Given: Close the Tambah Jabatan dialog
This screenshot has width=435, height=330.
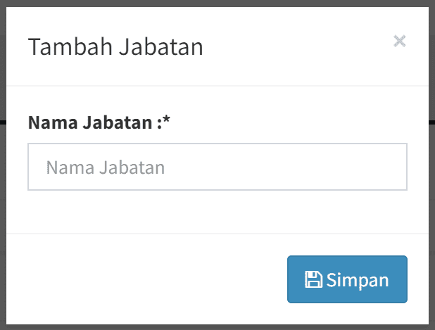Looking at the screenshot, I should (400, 42).
